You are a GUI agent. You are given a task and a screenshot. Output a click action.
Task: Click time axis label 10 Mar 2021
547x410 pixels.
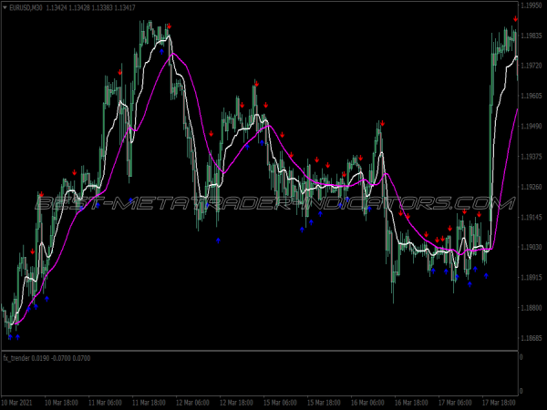pos(17,403)
